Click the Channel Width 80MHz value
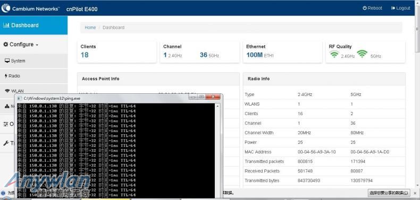420x200 pixels. pos(357,133)
